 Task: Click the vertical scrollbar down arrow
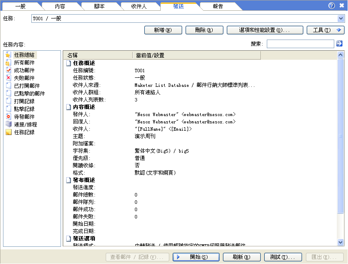[x=341, y=243]
